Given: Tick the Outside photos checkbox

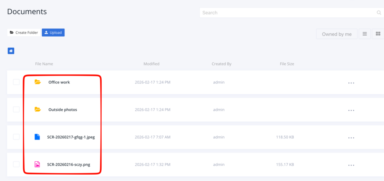Looking at the screenshot, I should [x=16, y=110].
